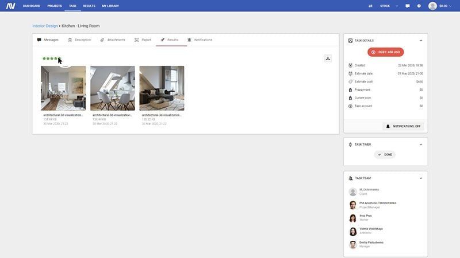This screenshot has height=258, width=460.
Task: Collapse the Task Details panel chevron
Action: [x=421, y=41]
